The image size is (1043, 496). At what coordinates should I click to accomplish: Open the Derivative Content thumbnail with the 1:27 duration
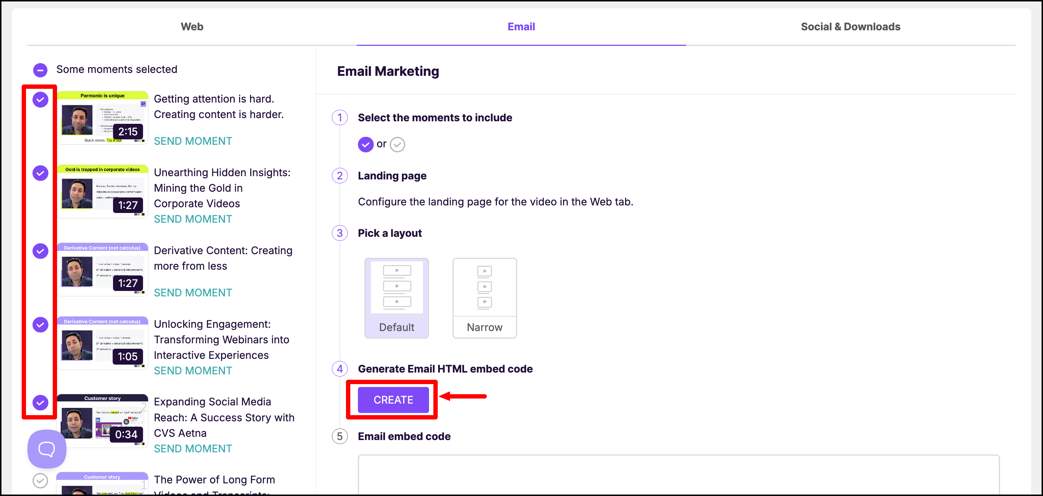(103, 269)
